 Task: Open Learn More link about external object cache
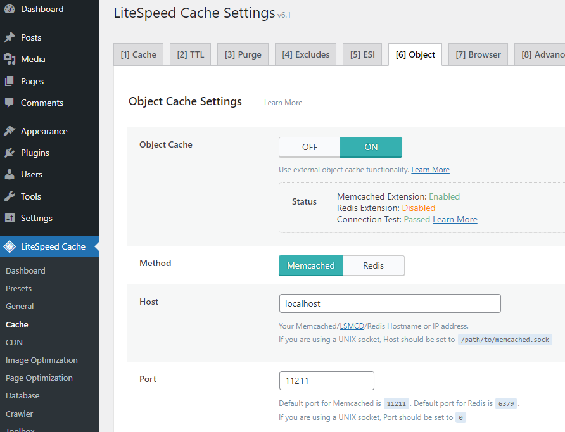click(431, 170)
